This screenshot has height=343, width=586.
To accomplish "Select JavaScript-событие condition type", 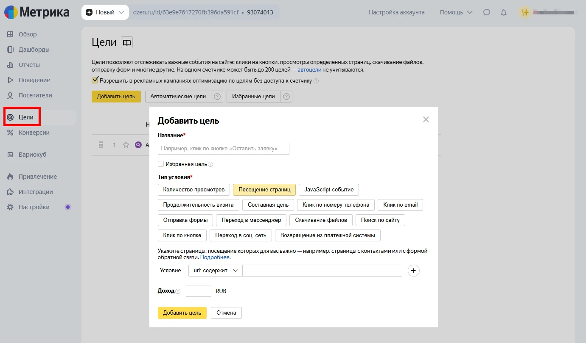I will click(329, 189).
